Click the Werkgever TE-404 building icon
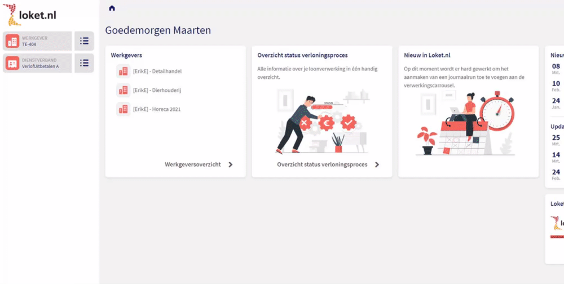The width and height of the screenshot is (564, 284). point(12,41)
